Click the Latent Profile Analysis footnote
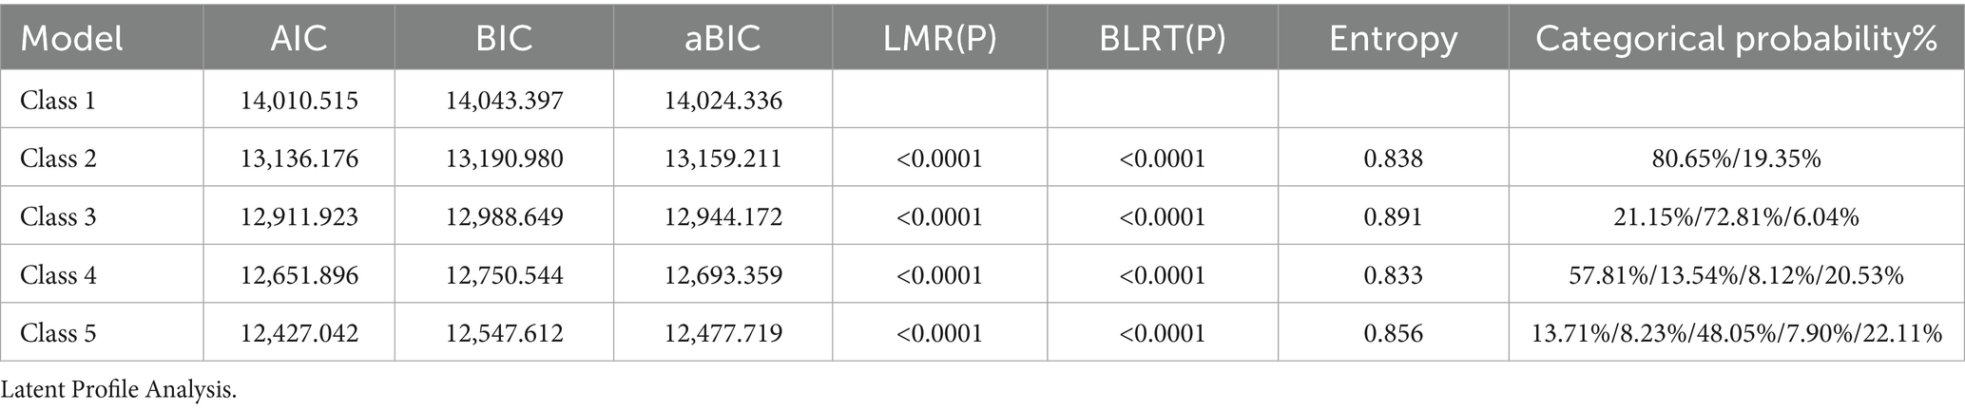Viewport: 1965px width, 410px height. [x=119, y=390]
